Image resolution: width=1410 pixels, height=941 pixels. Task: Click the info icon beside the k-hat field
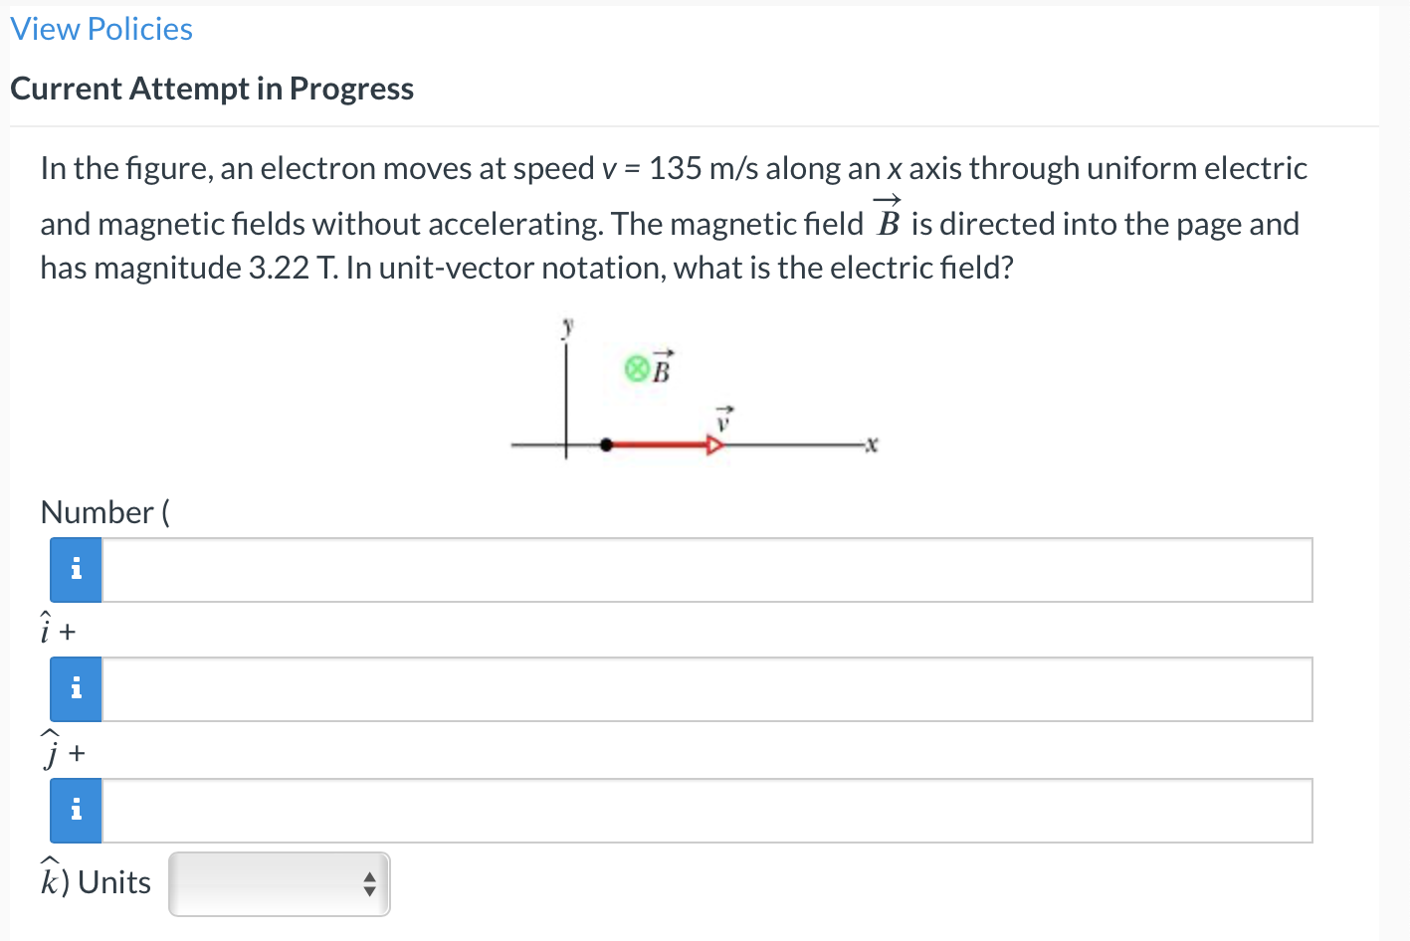75,810
